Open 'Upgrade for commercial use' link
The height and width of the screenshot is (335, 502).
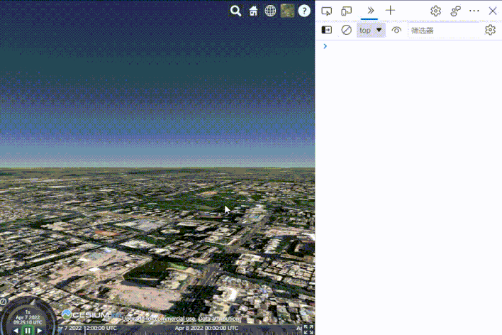point(159,319)
